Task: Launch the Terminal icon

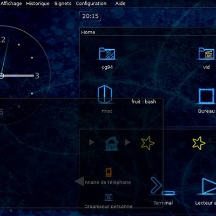Action: tap(162, 186)
